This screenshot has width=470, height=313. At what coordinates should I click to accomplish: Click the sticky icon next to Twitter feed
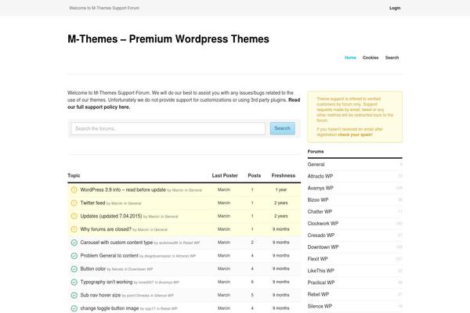coord(74,203)
